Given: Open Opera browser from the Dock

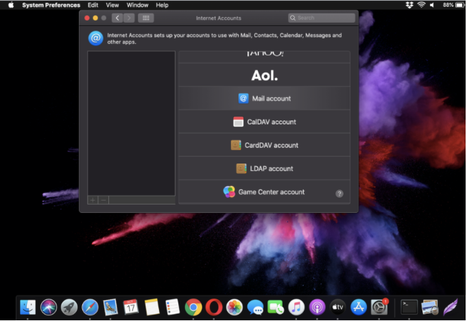Looking at the screenshot, I should point(214,307).
